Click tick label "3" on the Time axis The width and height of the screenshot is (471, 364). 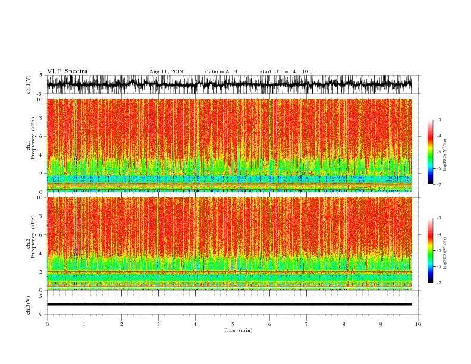(158, 324)
